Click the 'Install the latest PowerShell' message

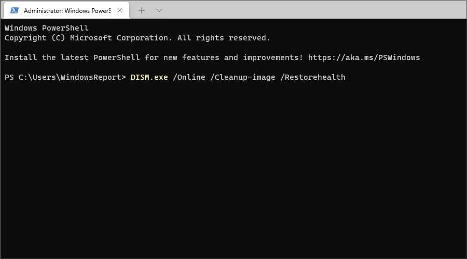pos(72,57)
